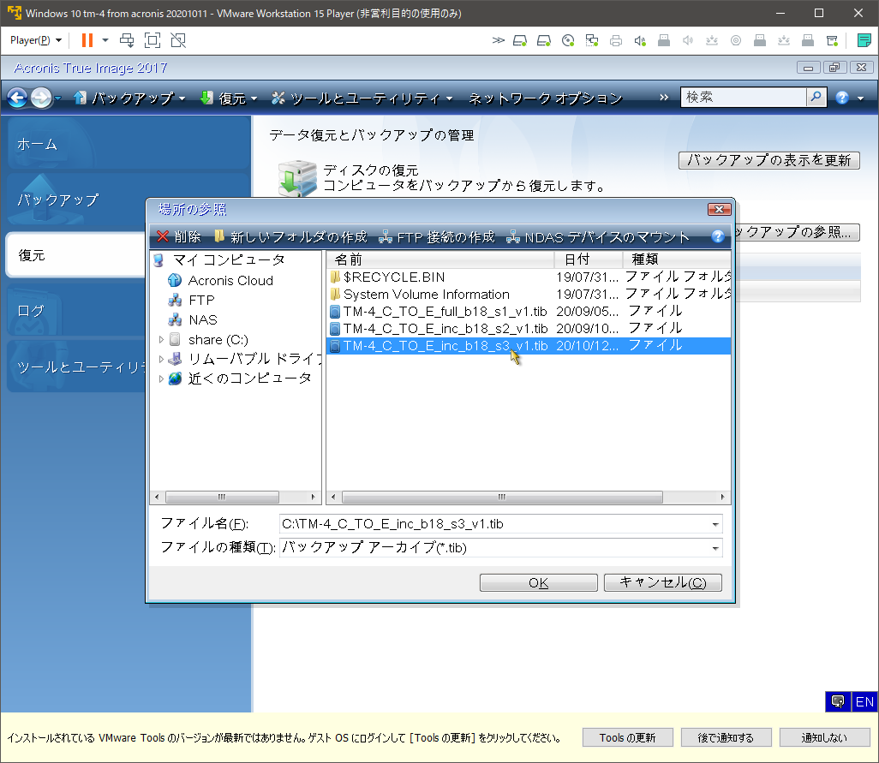Click the CD/DVD drive device icon
Image resolution: width=879 pixels, height=763 pixels.
coord(568,40)
